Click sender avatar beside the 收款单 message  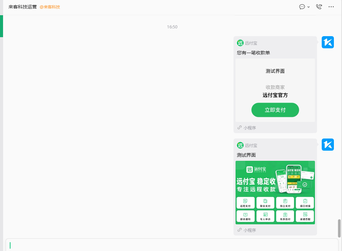[327, 42]
